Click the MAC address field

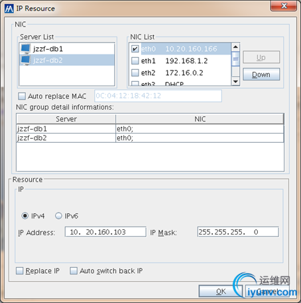[158, 96]
